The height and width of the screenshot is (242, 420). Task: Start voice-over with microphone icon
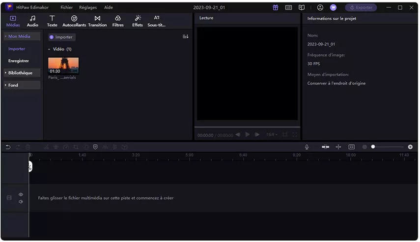click(x=307, y=147)
